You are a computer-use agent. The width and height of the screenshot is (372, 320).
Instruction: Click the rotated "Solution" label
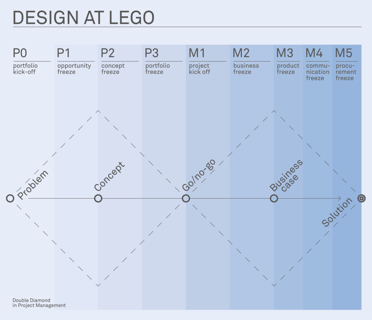click(337, 212)
